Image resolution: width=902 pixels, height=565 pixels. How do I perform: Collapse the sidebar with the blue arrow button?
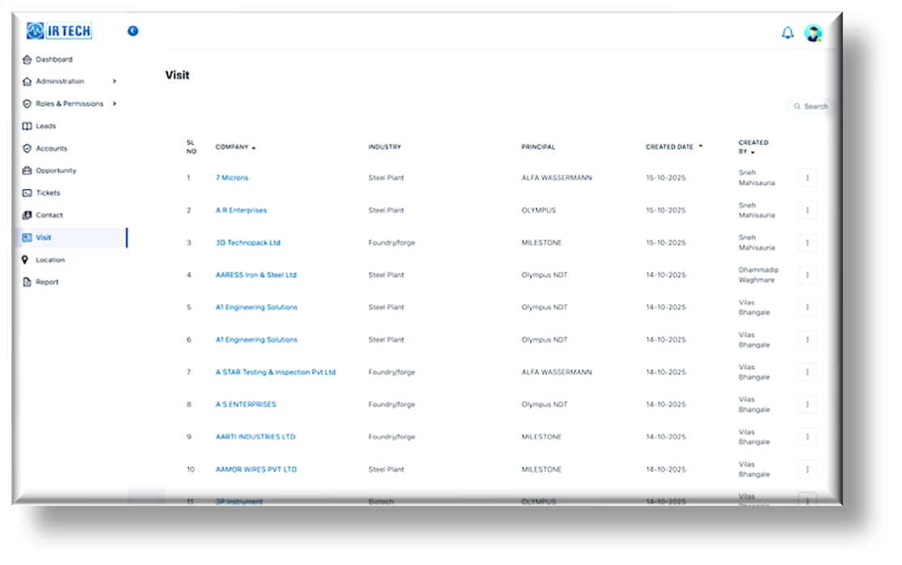pos(133,31)
